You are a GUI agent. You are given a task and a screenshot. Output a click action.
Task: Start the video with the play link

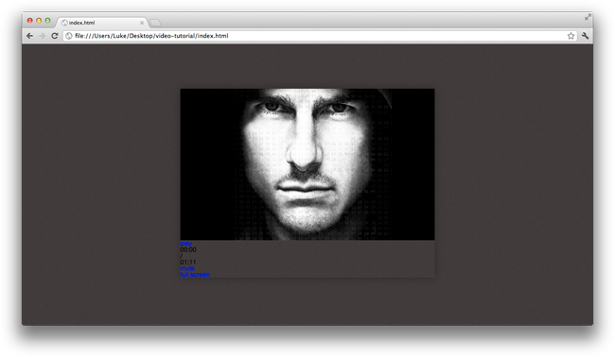[185, 244]
